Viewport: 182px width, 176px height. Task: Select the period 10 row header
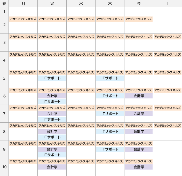(4, 167)
